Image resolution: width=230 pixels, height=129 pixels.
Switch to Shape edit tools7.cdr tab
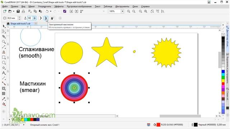click(x=20, y=24)
